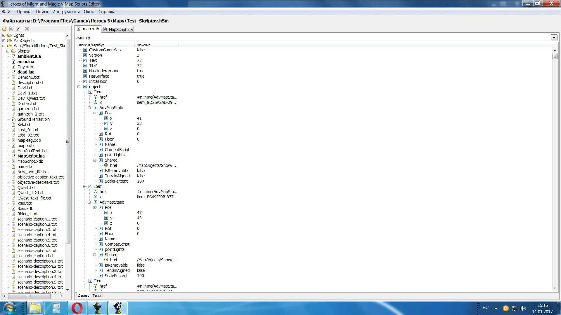Select the Дерево view tab
Image resolution: width=561 pixels, height=315 pixels.
[x=84, y=295]
